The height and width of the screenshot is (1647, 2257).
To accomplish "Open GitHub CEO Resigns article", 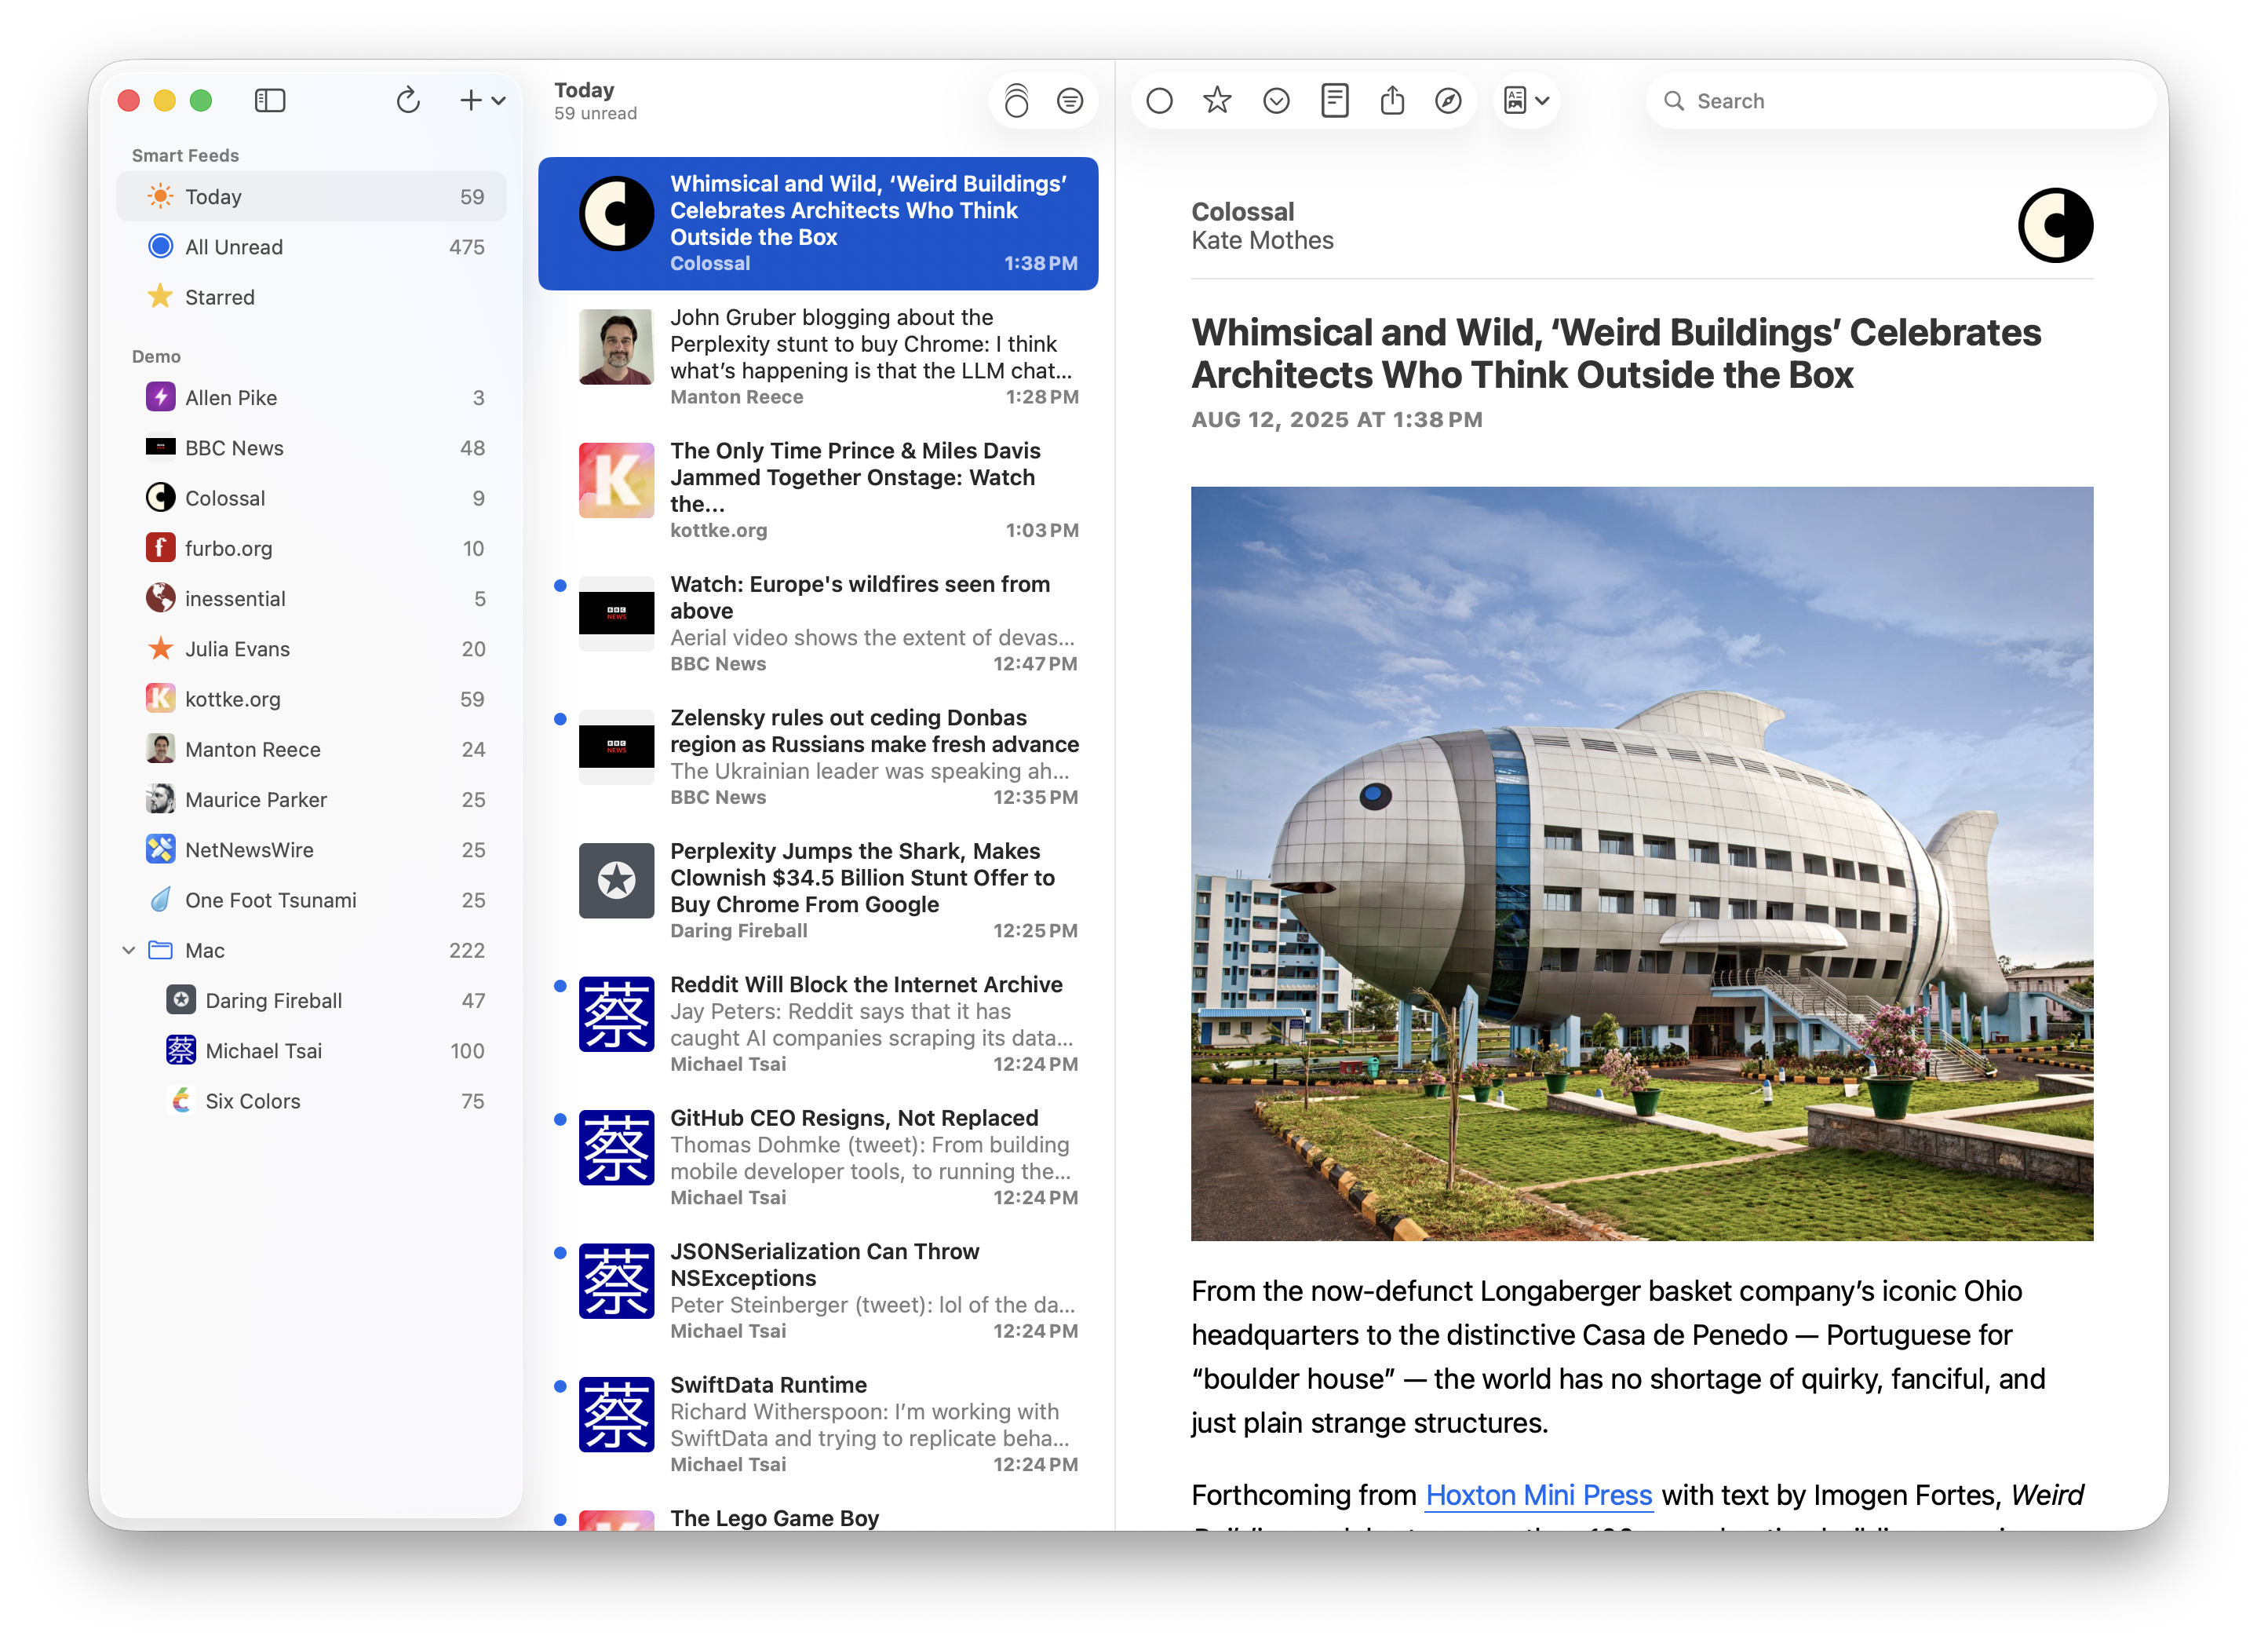I will click(x=818, y=1157).
